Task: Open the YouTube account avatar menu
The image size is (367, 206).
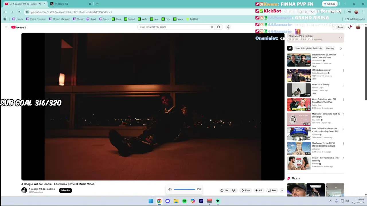Action: 358,27
